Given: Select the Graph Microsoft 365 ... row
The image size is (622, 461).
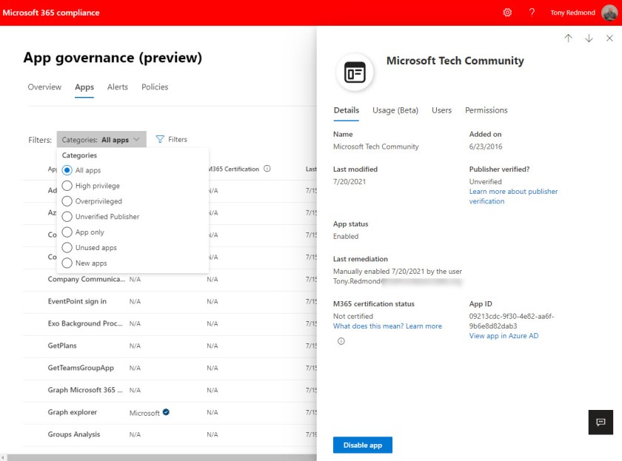Looking at the screenshot, I should [x=170, y=390].
